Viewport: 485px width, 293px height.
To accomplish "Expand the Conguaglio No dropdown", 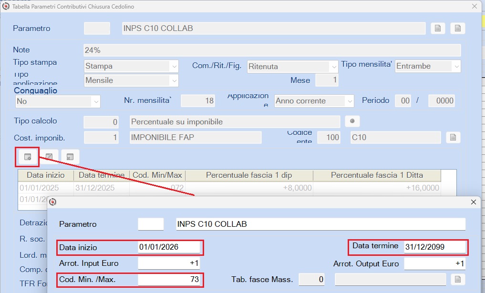I will click(96, 101).
